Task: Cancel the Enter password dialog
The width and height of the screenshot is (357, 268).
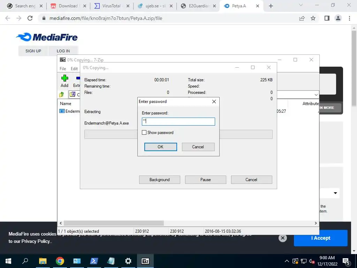Action: pos(198,147)
